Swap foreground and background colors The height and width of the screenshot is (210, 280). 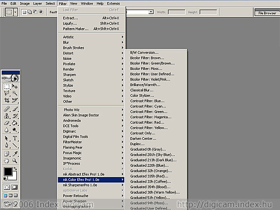[15, 169]
